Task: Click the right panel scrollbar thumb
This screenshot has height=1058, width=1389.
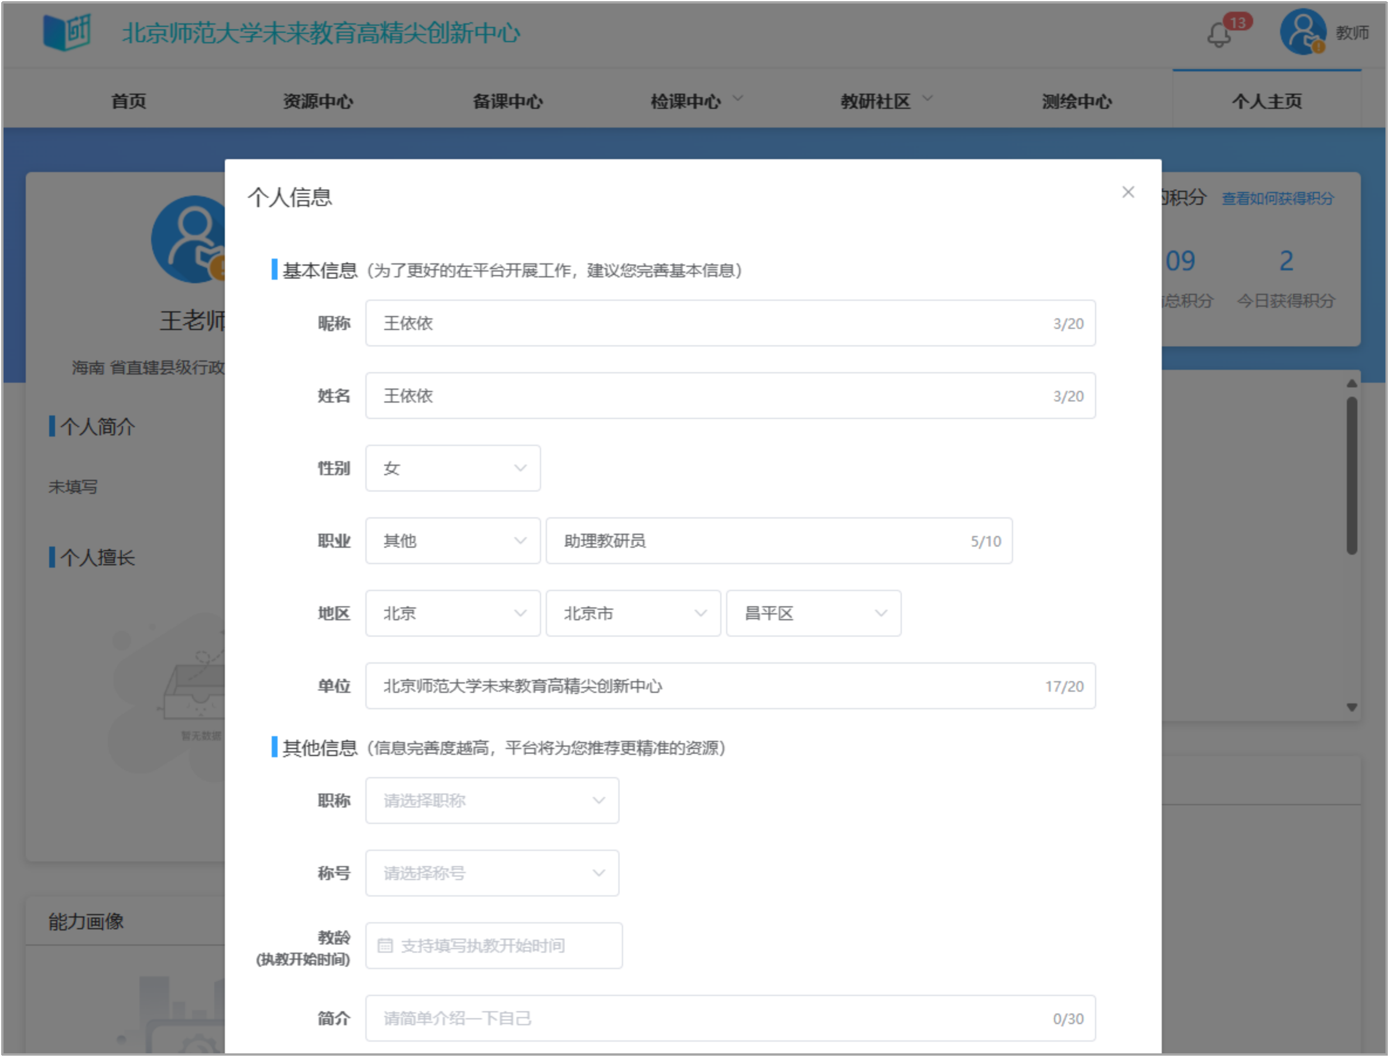Action: pyautogui.click(x=1351, y=476)
